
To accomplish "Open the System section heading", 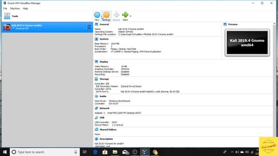I will pyautogui.click(x=104, y=39).
